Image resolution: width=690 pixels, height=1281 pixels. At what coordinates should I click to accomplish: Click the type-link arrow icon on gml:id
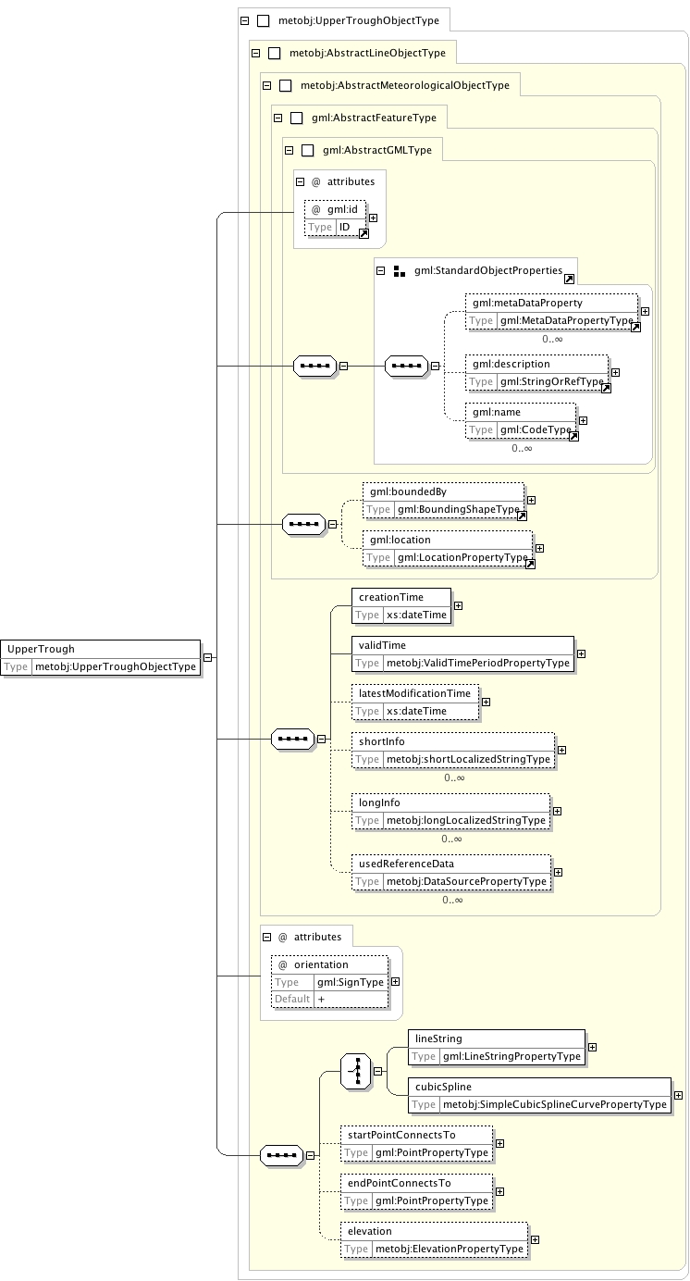pyautogui.click(x=363, y=234)
